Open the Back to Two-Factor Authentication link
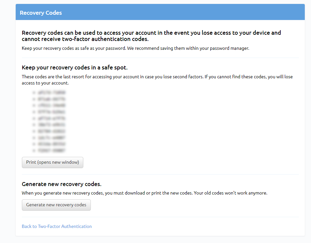Screen dimensions: 311x243 (57, 226)
